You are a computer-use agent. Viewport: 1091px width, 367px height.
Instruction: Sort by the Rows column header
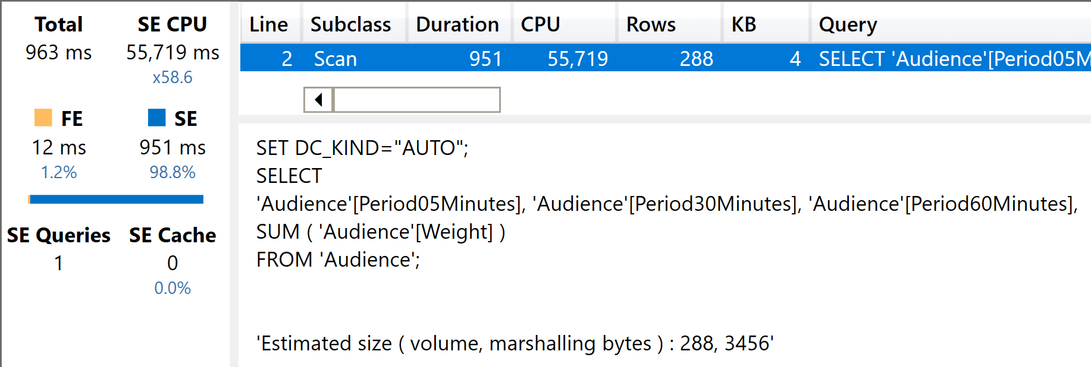point(651,25)
